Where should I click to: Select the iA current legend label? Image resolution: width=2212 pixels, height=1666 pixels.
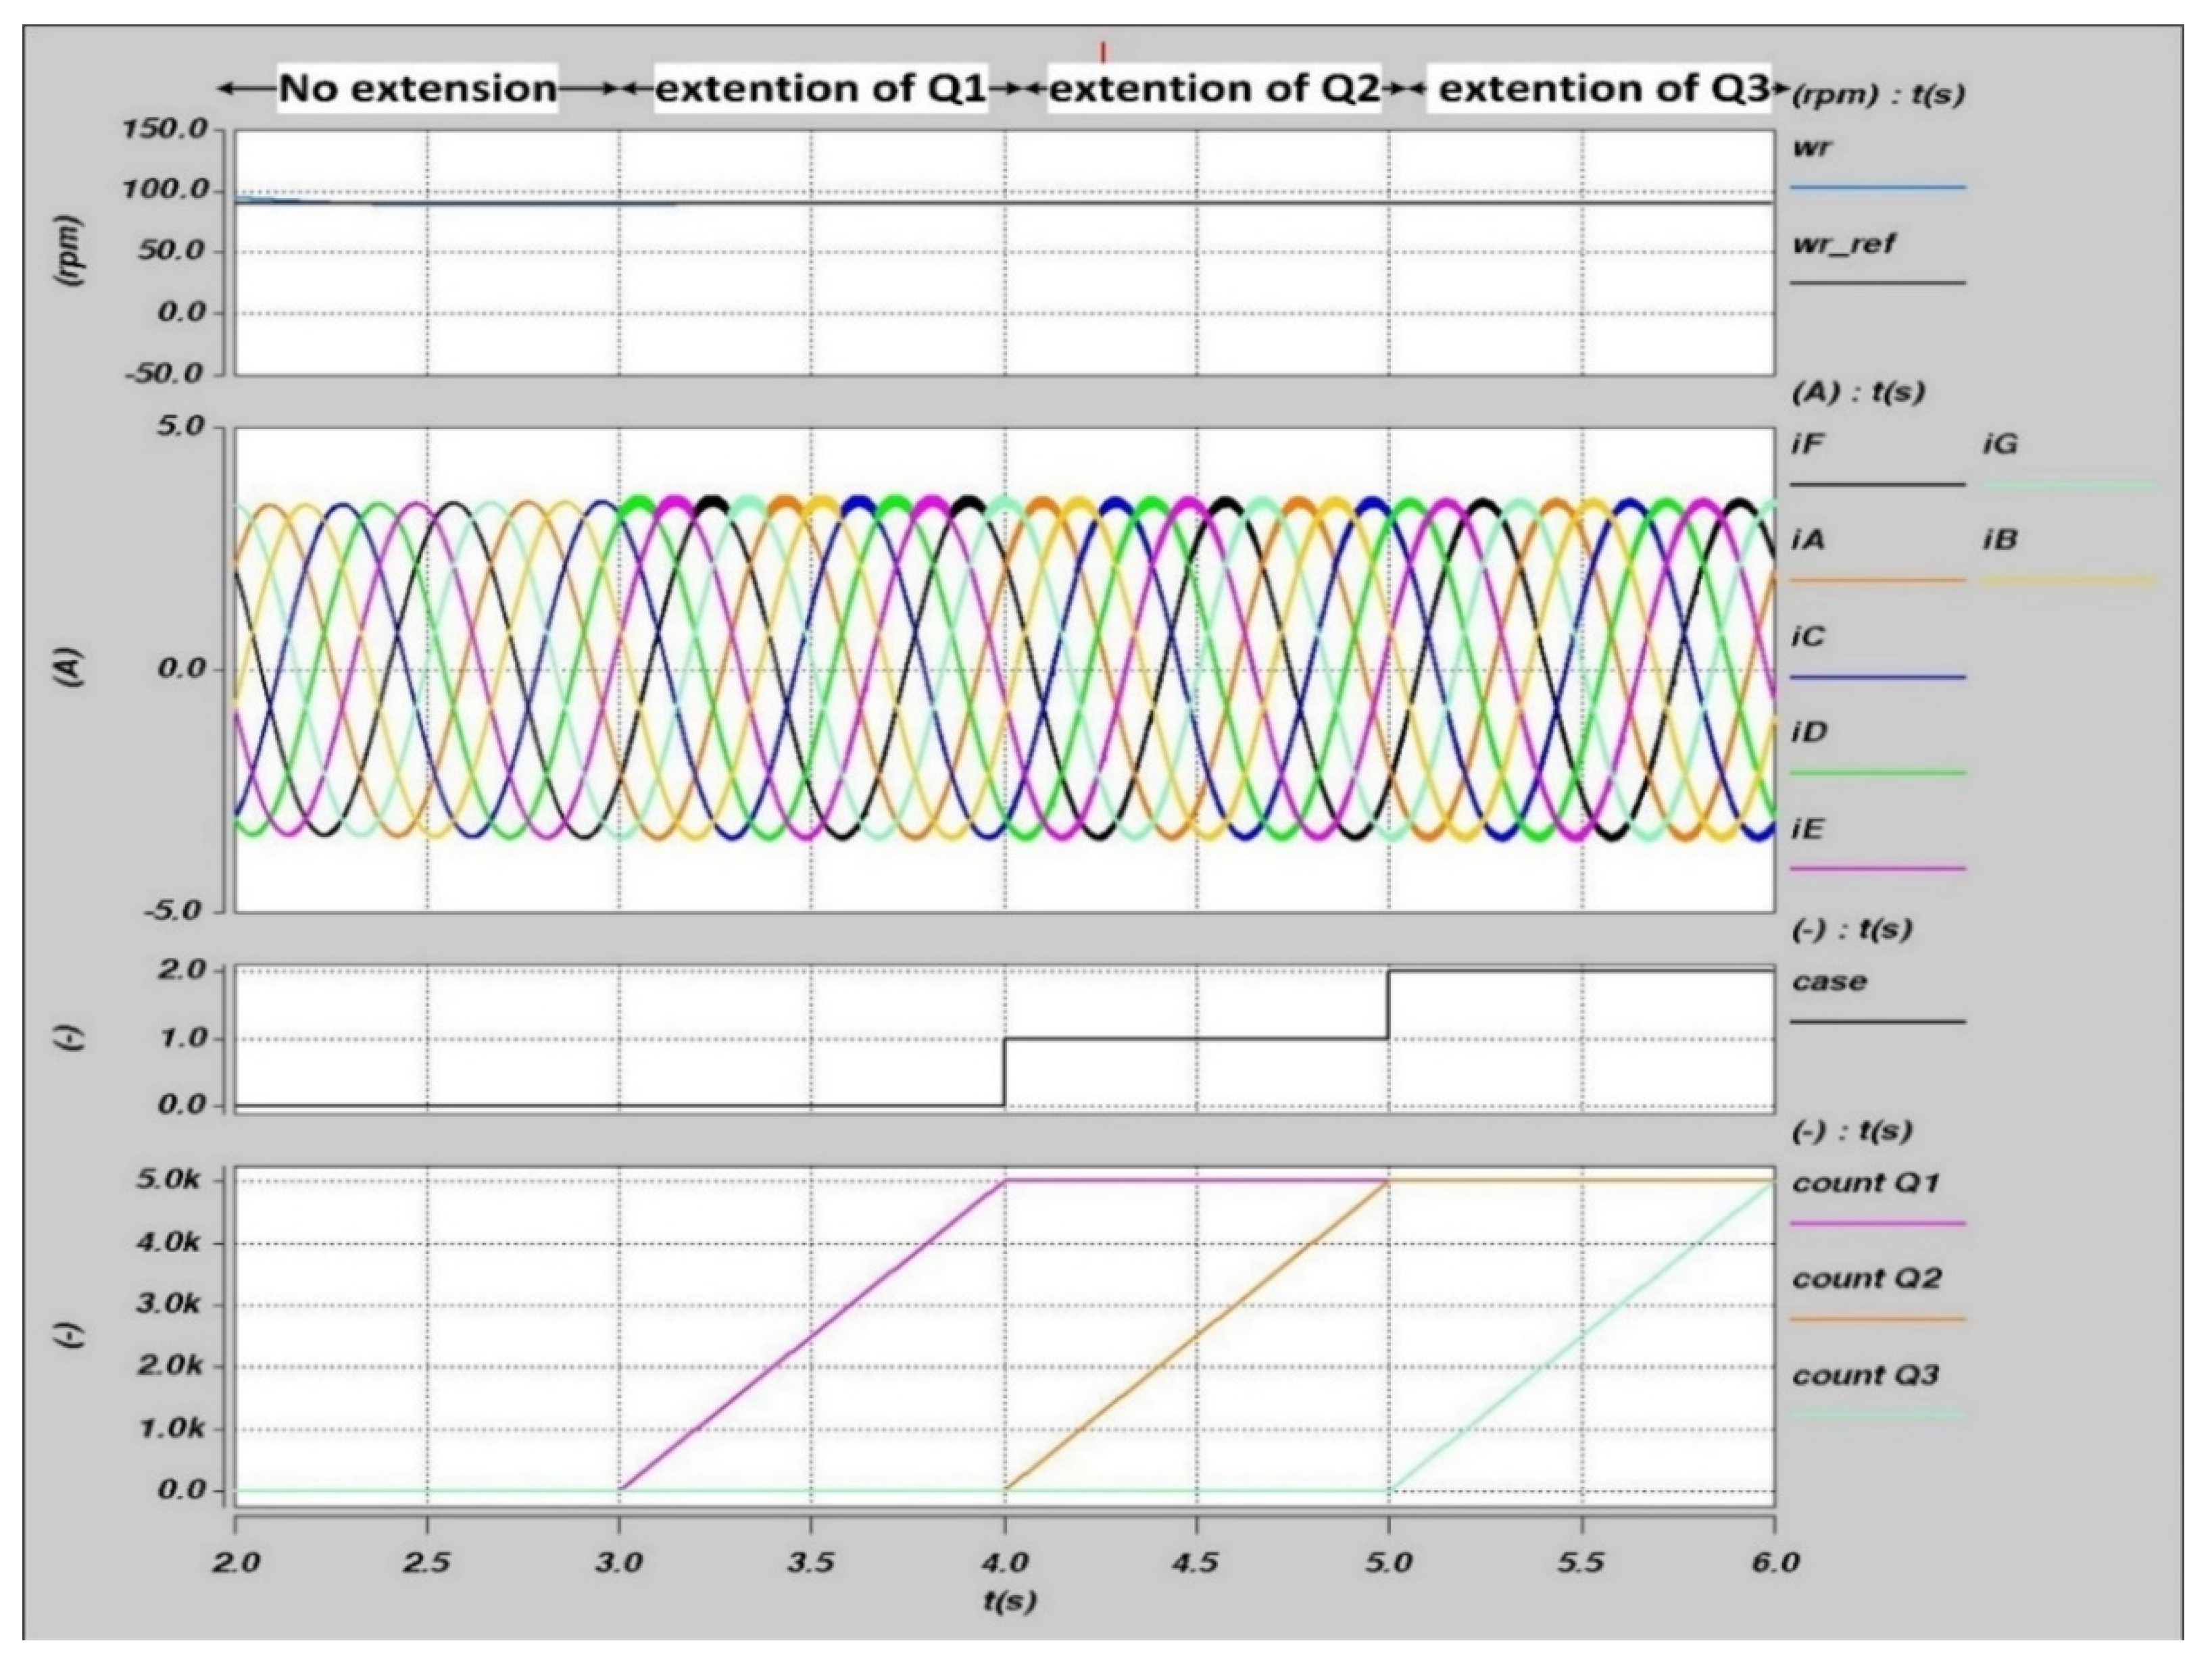pyautogui.click(x=1808, y=540)
